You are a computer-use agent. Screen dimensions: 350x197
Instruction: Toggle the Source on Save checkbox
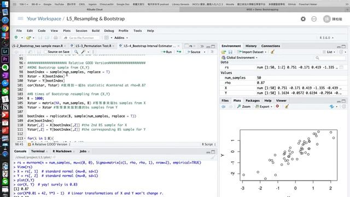(45, 52)
